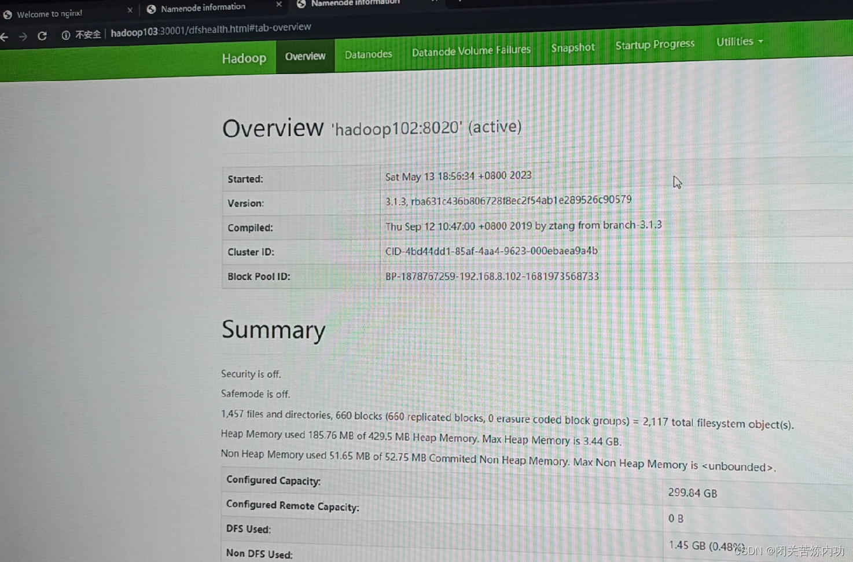Go forward using the browser forward arrow
This screenshot has height=562, width=853.
coord(23,36)
